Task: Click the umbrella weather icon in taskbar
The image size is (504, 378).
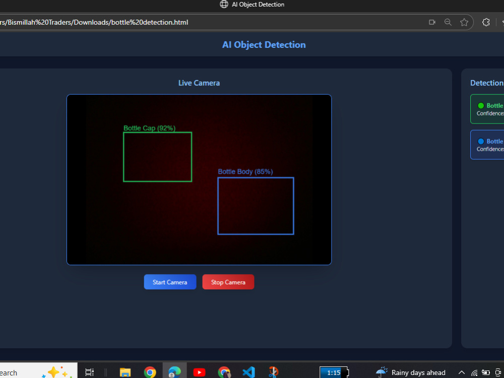Action: tap(382, 372)
